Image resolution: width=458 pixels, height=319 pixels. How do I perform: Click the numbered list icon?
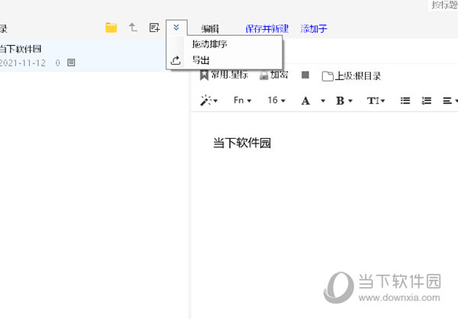427,101
